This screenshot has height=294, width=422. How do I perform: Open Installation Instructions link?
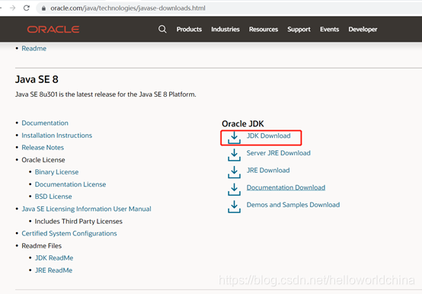57,136
